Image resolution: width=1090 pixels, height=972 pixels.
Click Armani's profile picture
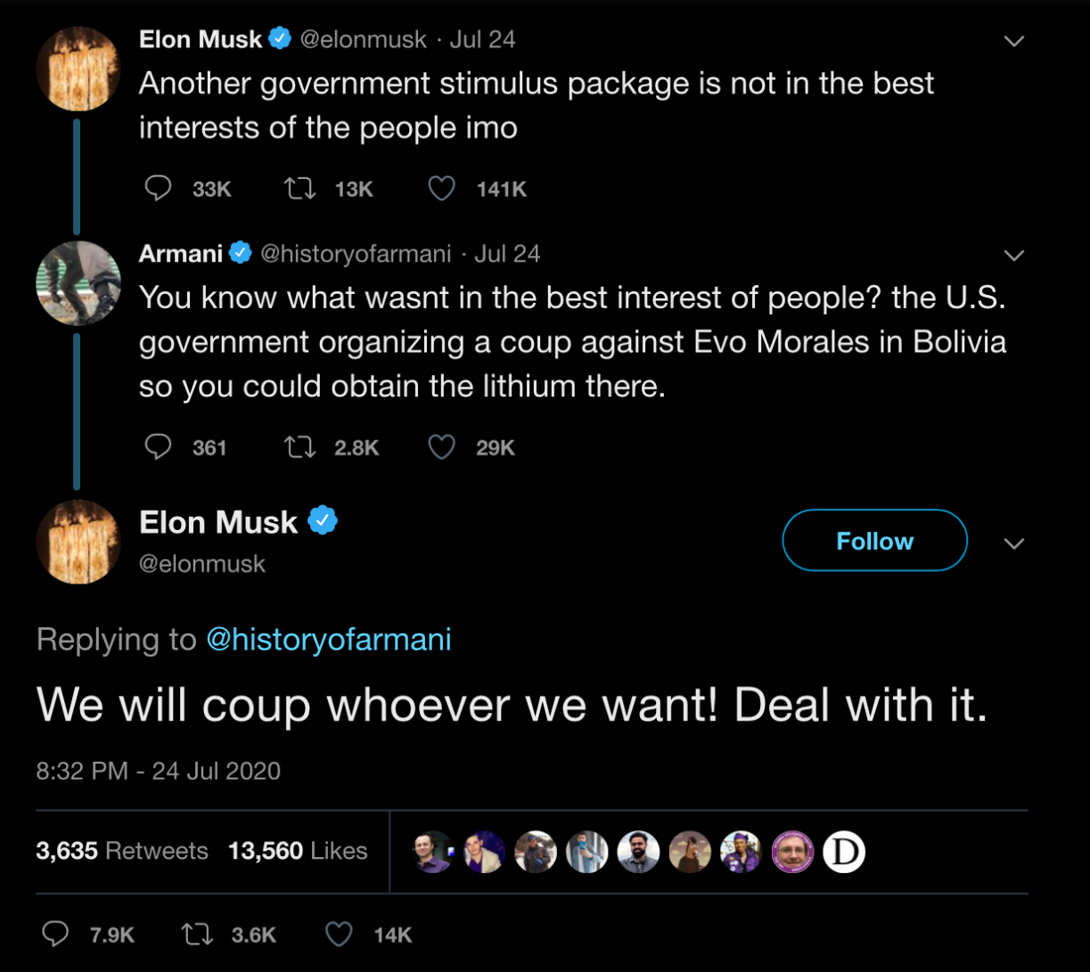(x=78, y=283)
